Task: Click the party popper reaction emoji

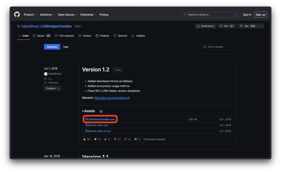Action: [105, 139]
